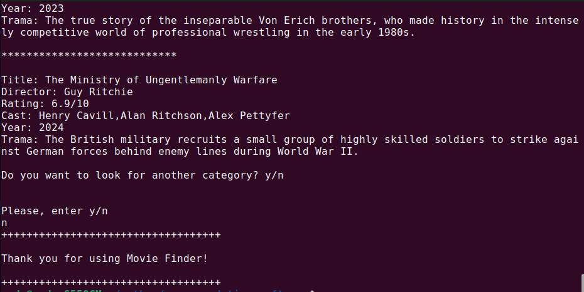Click the "Please, enter y/n" line
The width and height of the screenshot is (584, 292).
(54, 211)
